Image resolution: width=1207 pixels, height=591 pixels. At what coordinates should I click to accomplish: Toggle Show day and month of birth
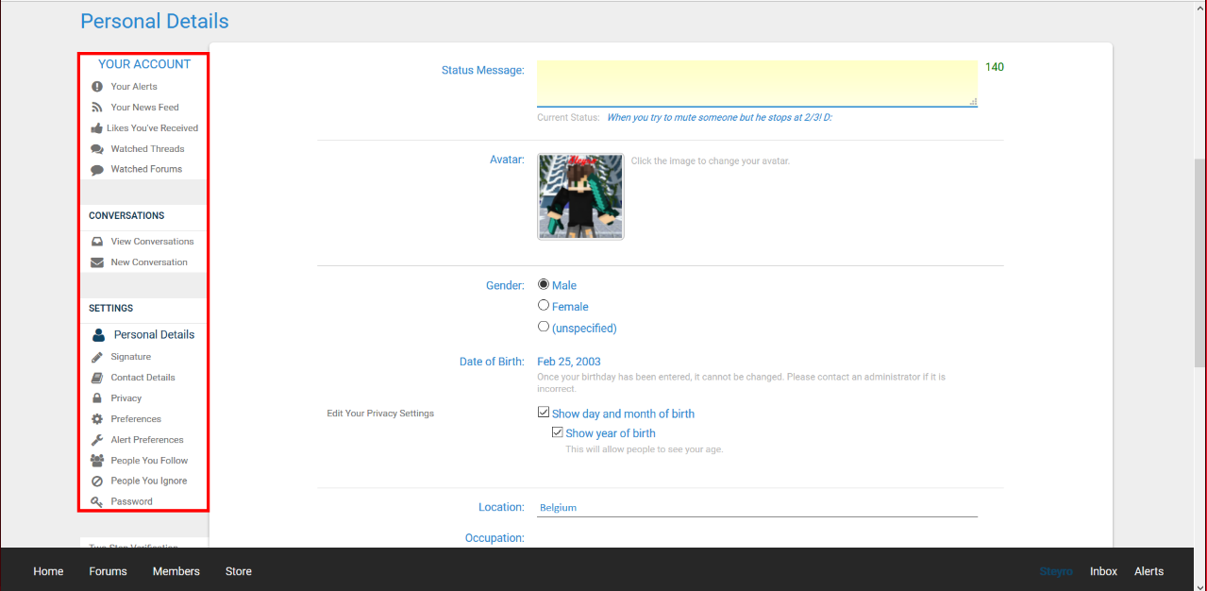point(544,413)
